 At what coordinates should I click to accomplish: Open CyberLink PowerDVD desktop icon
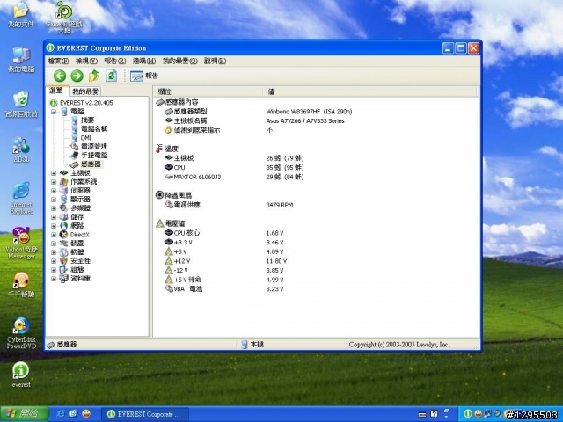(x=21, y=333)
